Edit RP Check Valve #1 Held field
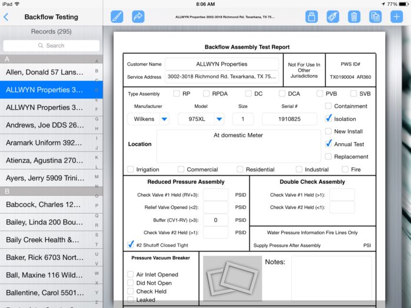 tap(215, 195)
